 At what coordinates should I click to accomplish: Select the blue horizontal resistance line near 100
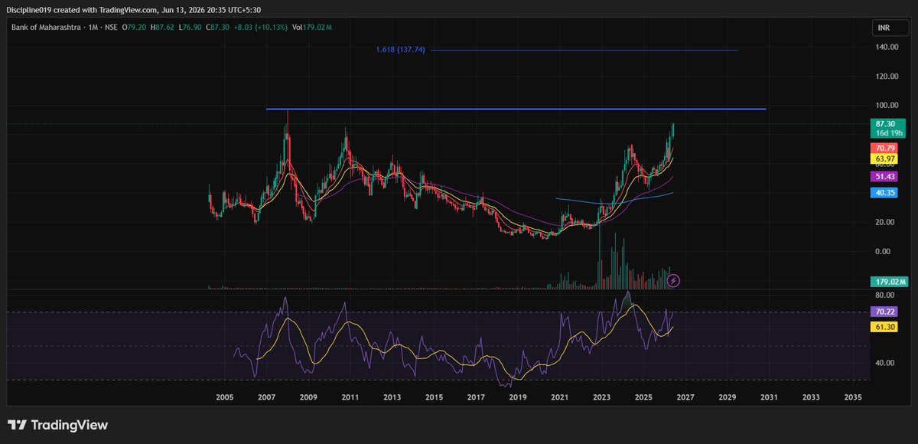coord(516,109)
